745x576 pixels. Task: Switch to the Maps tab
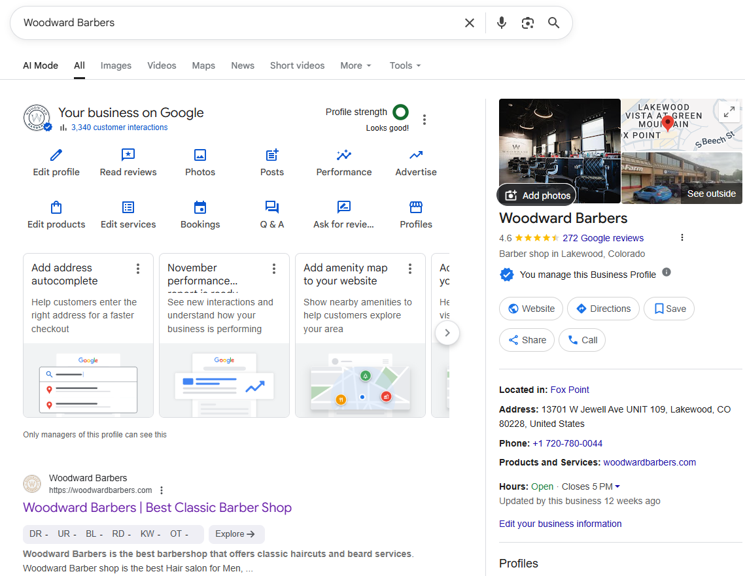tap(203, 65)
